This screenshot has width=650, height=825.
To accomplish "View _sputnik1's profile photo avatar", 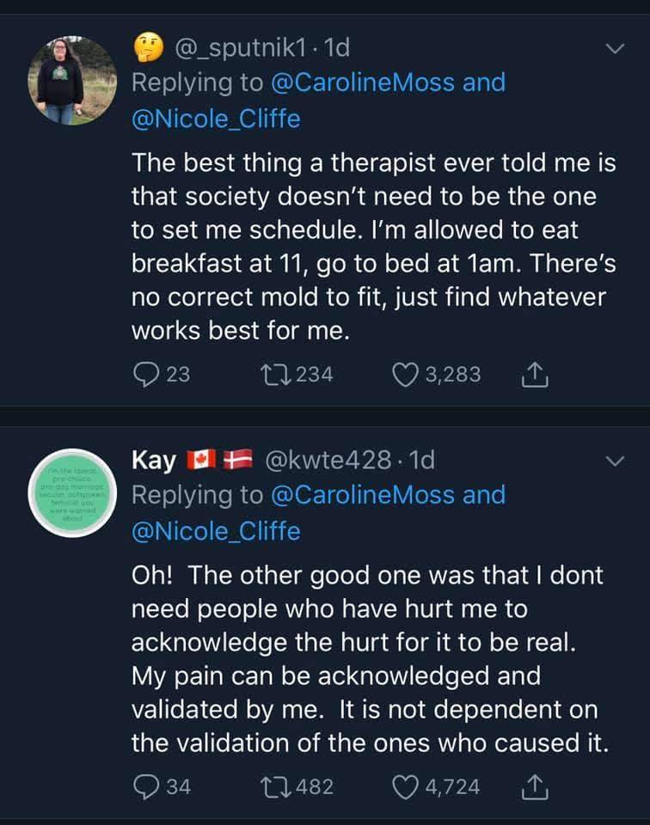I will [x=72, y=80].
